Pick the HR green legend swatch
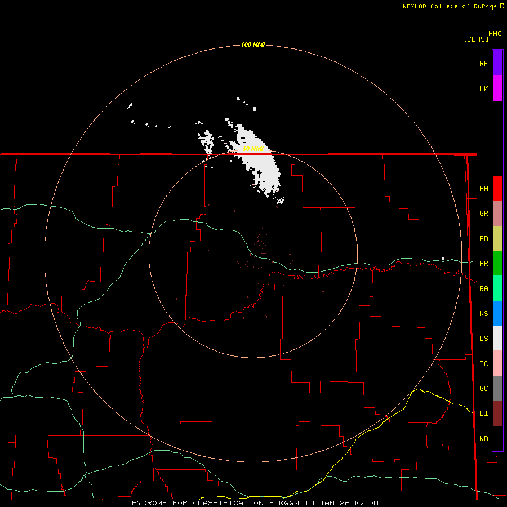Viewport: 507px width, 507px height. pyautogui.click(x=497, y=264)
